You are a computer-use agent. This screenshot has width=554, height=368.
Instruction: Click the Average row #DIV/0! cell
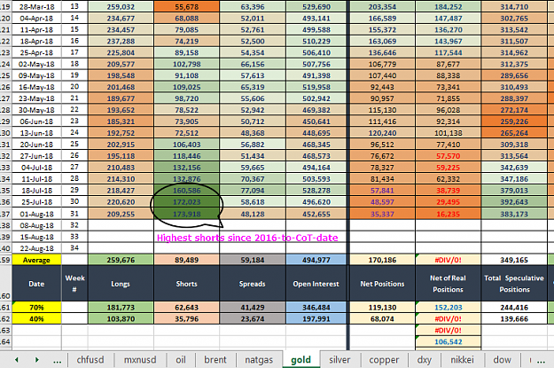coord(448,260)
